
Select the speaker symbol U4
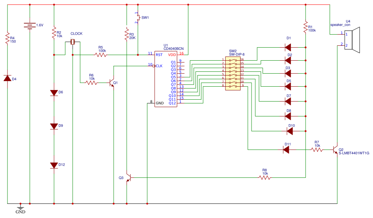pos(352,40)
